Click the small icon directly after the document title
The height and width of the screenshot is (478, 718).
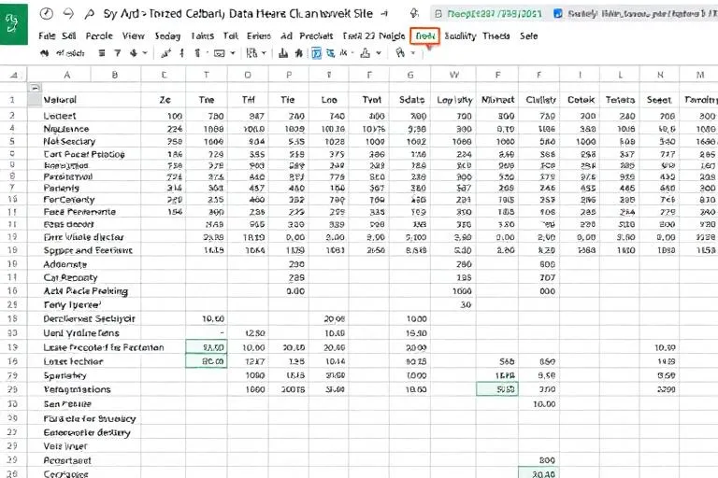[x=384, y=14]
